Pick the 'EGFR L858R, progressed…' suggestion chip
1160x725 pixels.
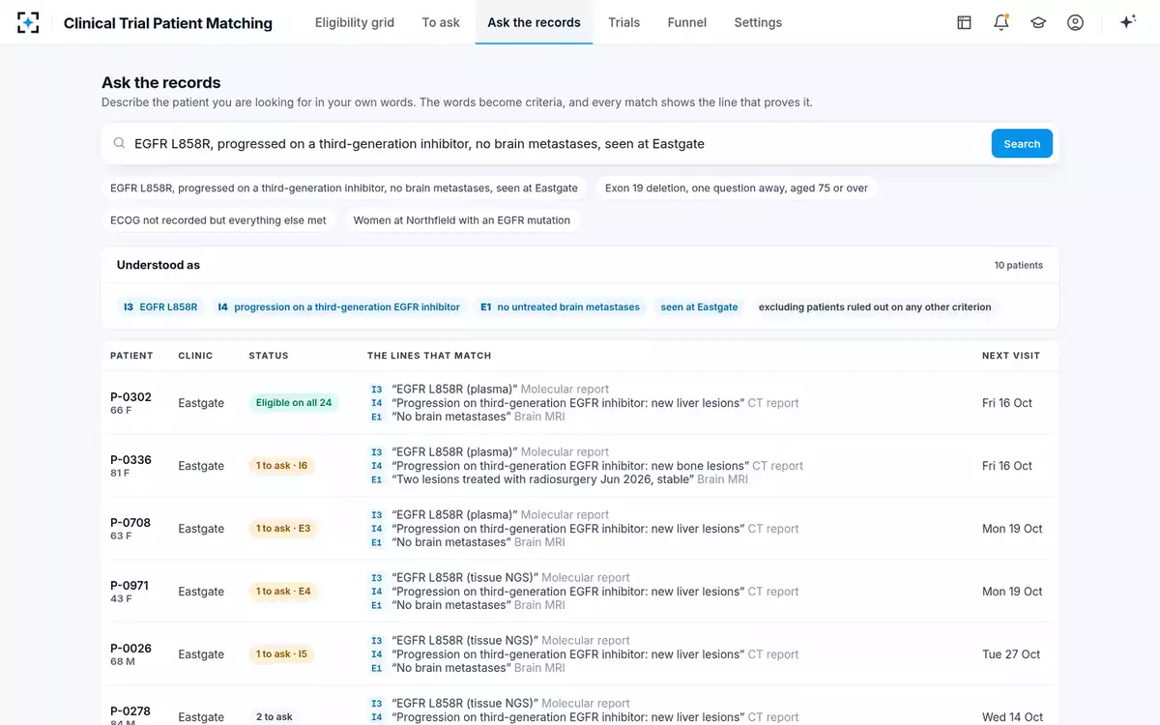[344, 188]
